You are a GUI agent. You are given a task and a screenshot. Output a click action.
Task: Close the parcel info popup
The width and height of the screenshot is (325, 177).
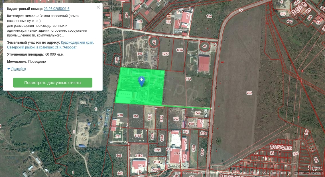tap(98, 7)
